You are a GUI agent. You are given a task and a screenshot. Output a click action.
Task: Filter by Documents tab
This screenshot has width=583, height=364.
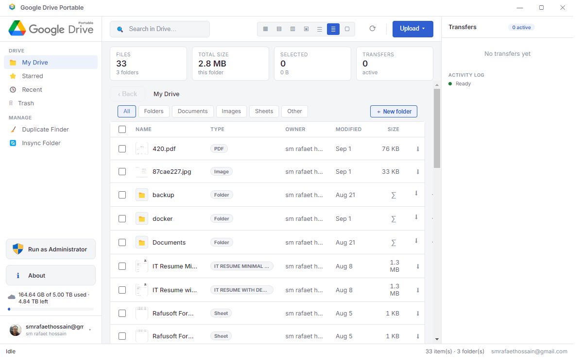193,111
